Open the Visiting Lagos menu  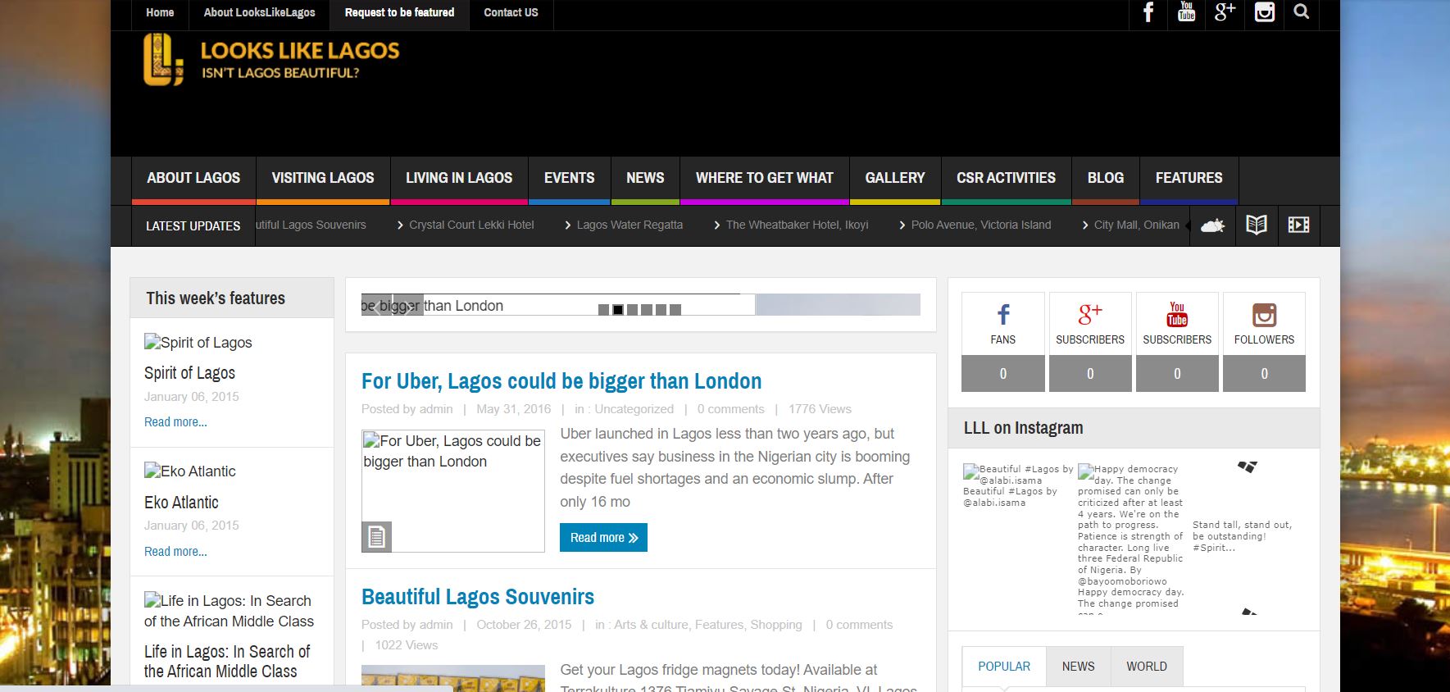322,178
